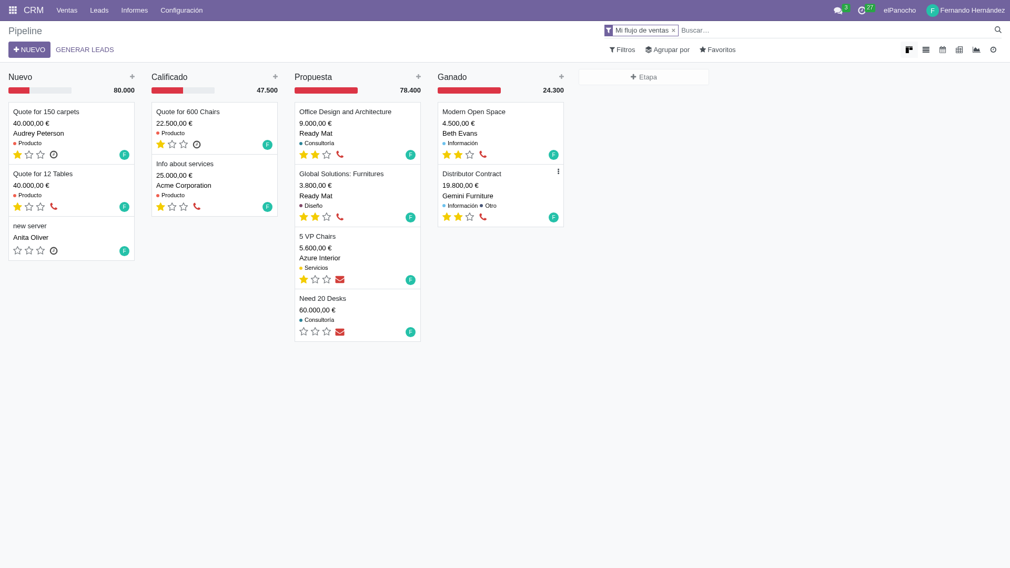The width and height of the screenshot is (1010, 568).
Task: Click GENERAR LEADS
Action: click(84, 49)
